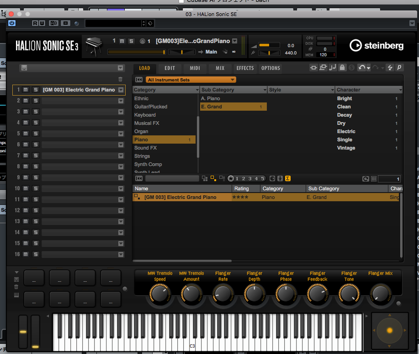This screenshot has height=354, width=419.
Task: Switch to the EDIT tab
Action: 170,68
